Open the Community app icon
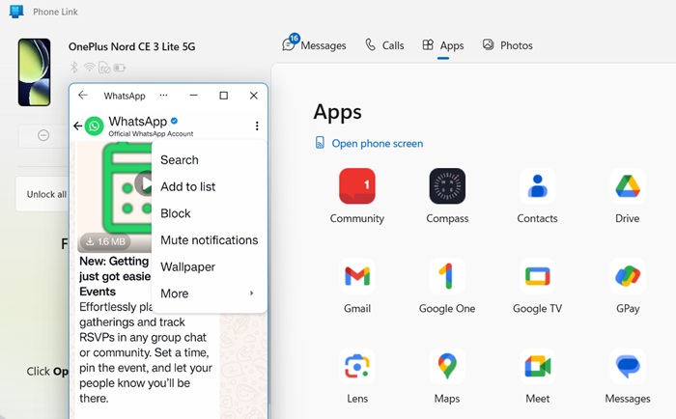The height and width of the screenshot is (419, 676). (357, 186)
